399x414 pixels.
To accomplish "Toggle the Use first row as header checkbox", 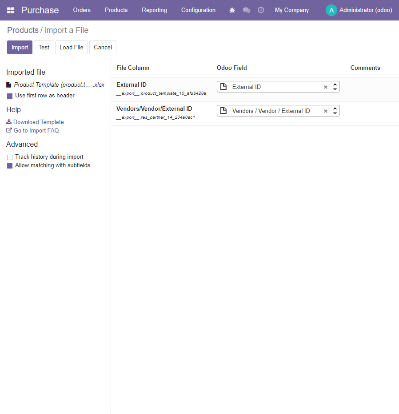I will click(10, 96).
